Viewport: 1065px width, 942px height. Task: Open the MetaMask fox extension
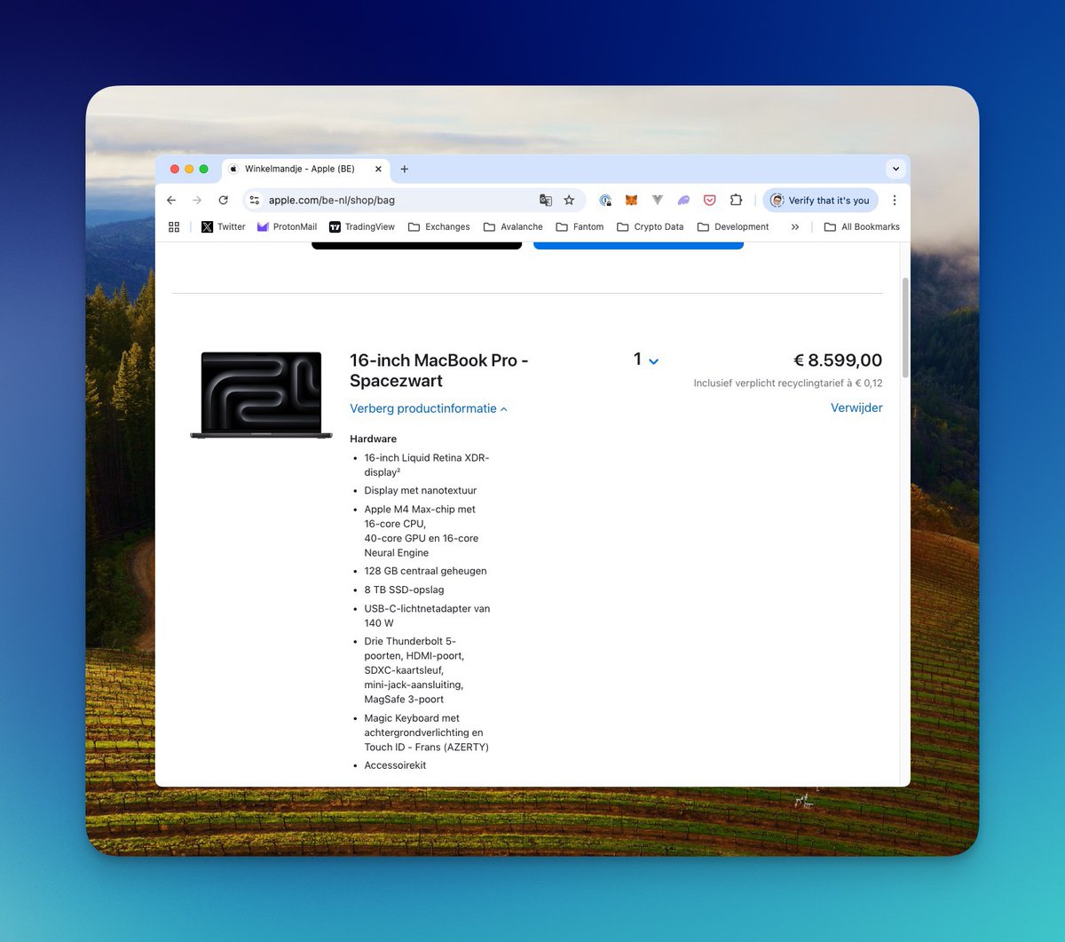click(631, 201)
